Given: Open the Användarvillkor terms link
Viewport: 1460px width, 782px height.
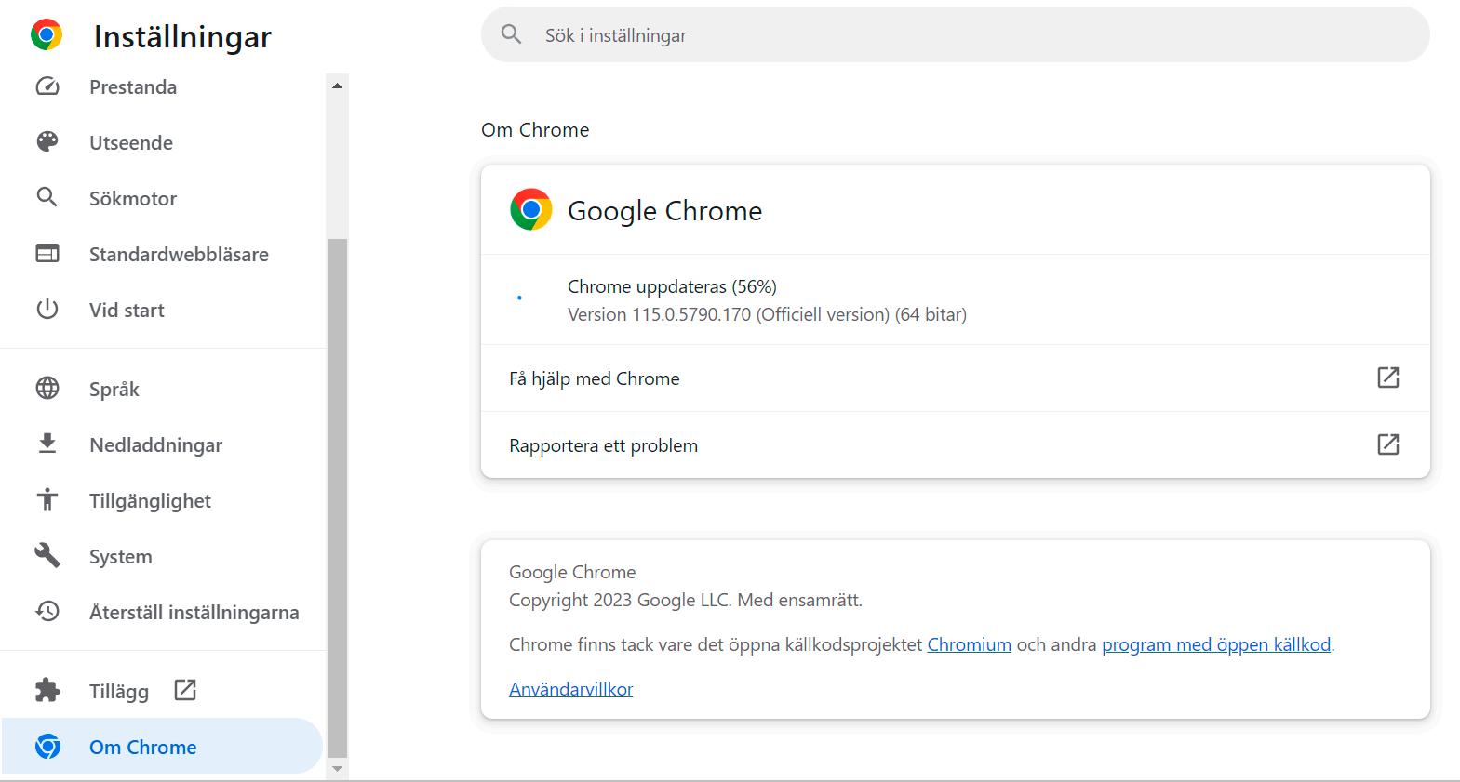Looking at the screenshot, I should pos(570,689).
